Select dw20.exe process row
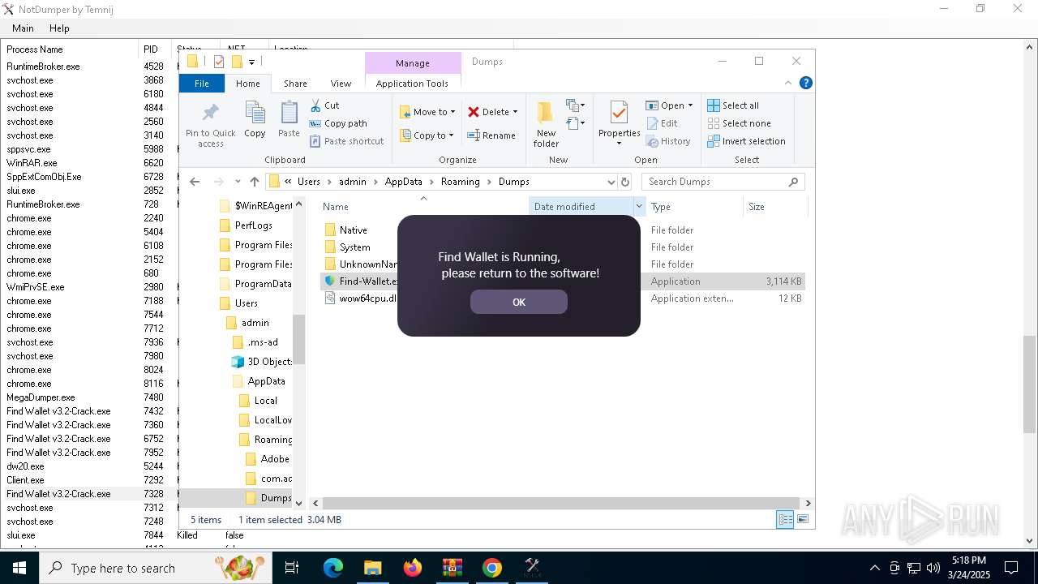 [25, 466]
